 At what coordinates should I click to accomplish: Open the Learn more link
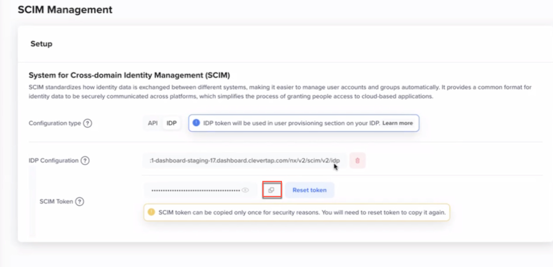tap(397, 123)
